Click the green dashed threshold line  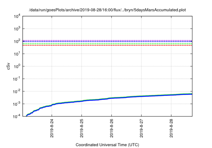(x=107, y=44)
